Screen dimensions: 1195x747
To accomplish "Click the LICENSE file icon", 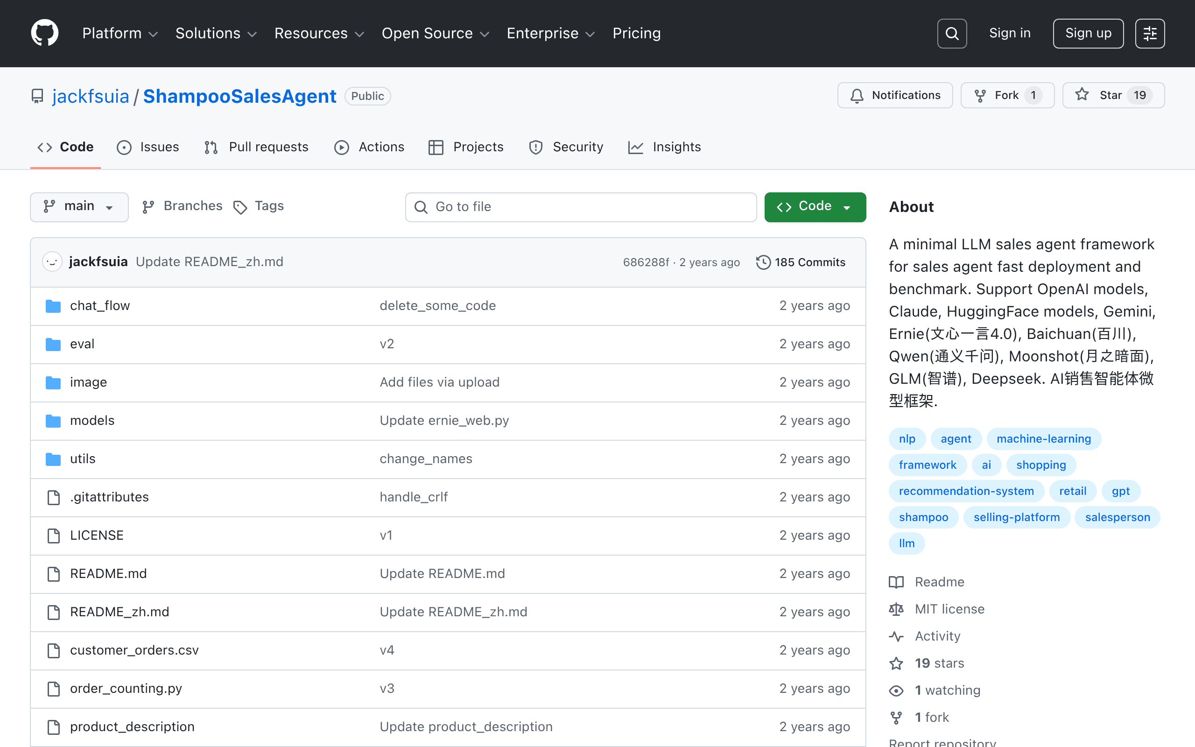I will click(53, 536).
